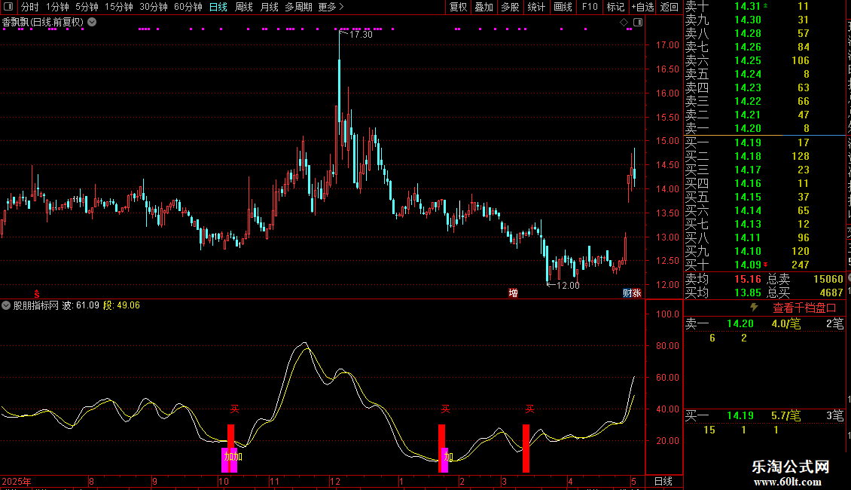This screenshot has height=490, width=851.
Task: Open the 多股 multi-stock view
Action: pos(510,7)
